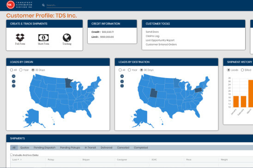This screenshot has height=168, width=253.
Task: Click into the Search input field
Action: pyautogui.click(x=64, y=6)
